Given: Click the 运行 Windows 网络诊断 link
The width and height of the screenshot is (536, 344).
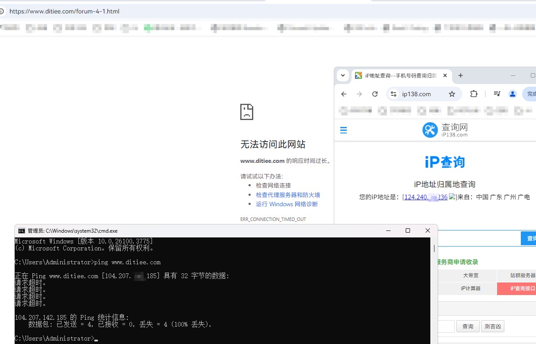Looking at the screenshot, I should [x=287, y=204].
